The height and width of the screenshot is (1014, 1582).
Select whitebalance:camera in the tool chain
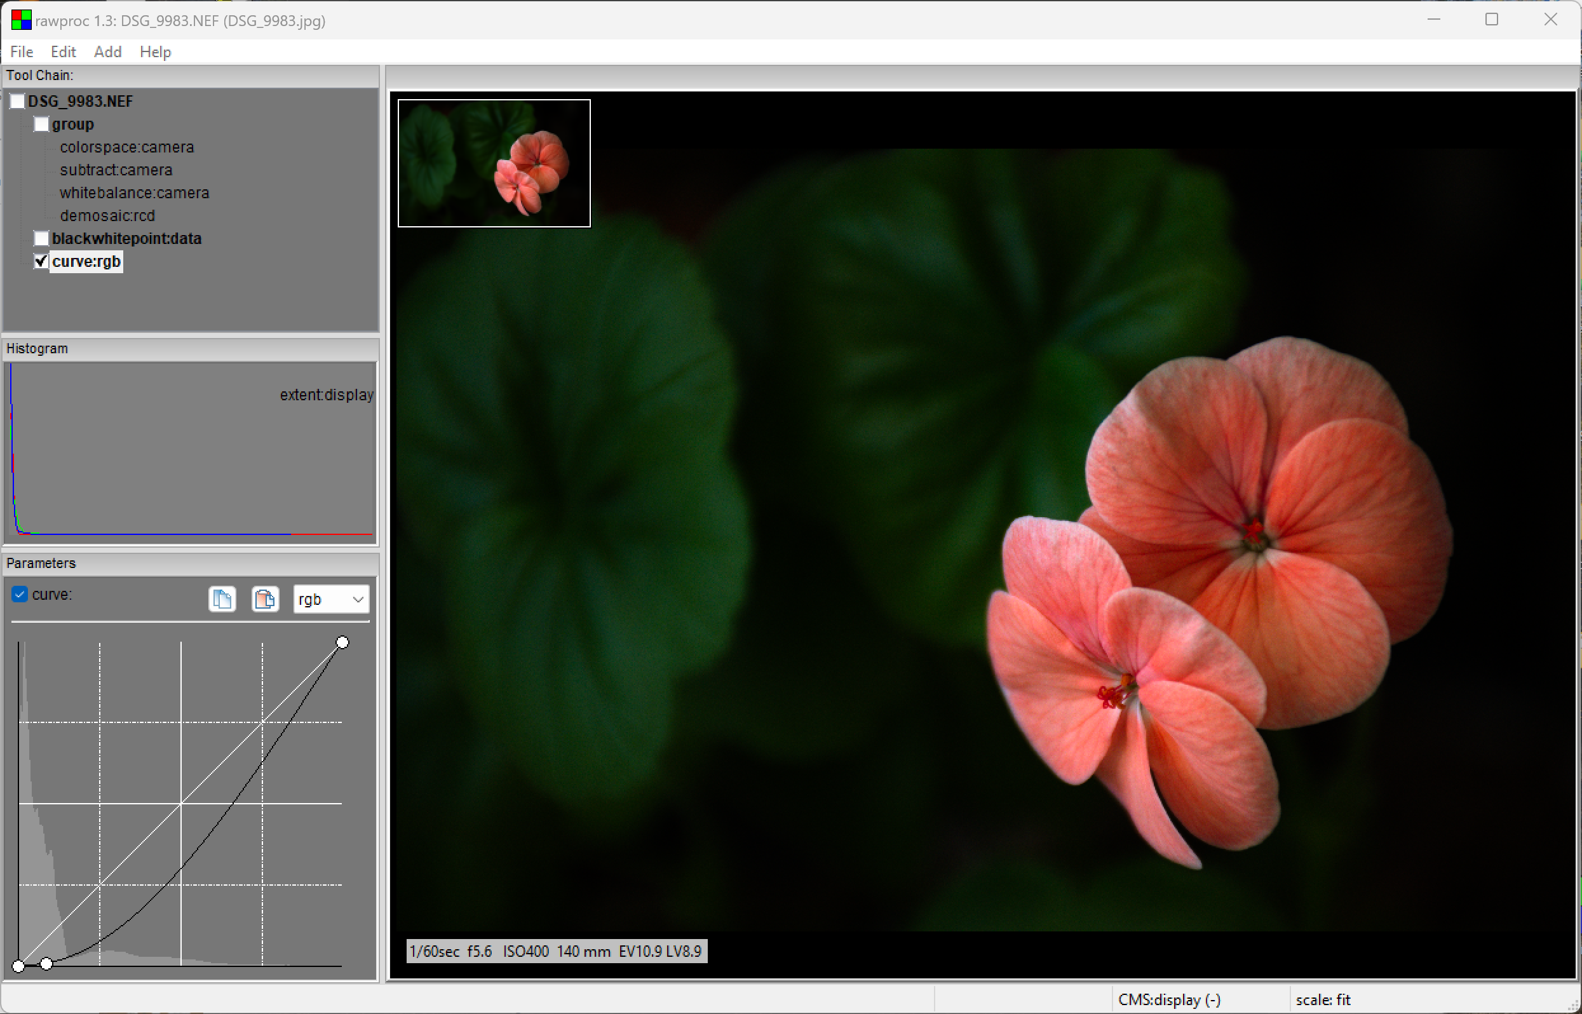click(134, 193)
